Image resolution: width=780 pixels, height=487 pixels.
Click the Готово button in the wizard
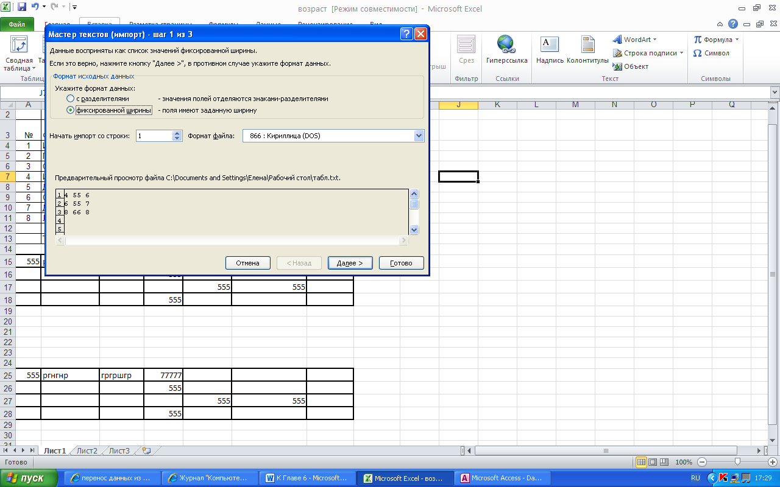point(402,263)
